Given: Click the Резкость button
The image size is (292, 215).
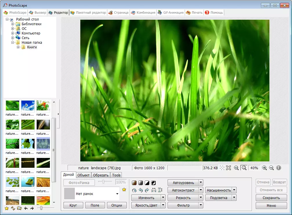Looking at the screenshot, I should pos(183,198).
